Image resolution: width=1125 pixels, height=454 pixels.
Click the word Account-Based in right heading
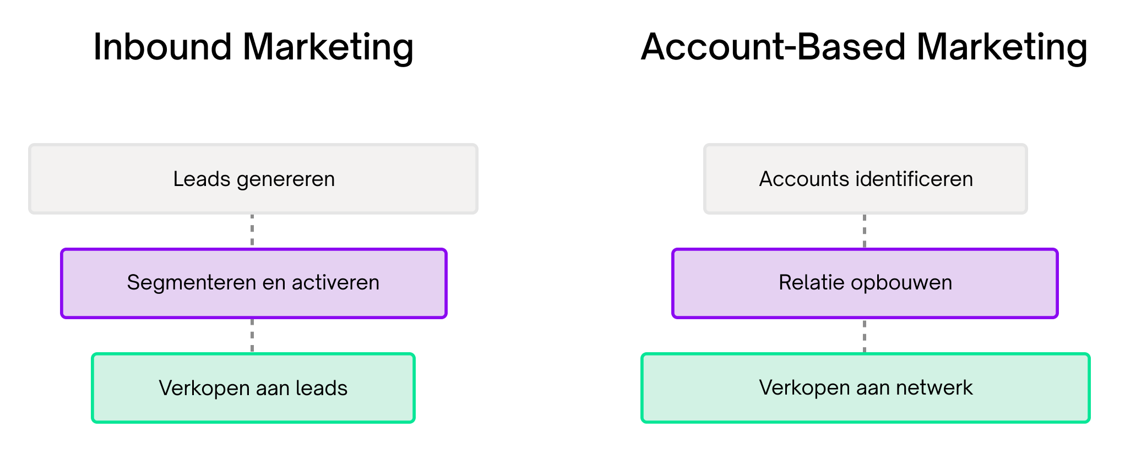(x=774, y=47)
